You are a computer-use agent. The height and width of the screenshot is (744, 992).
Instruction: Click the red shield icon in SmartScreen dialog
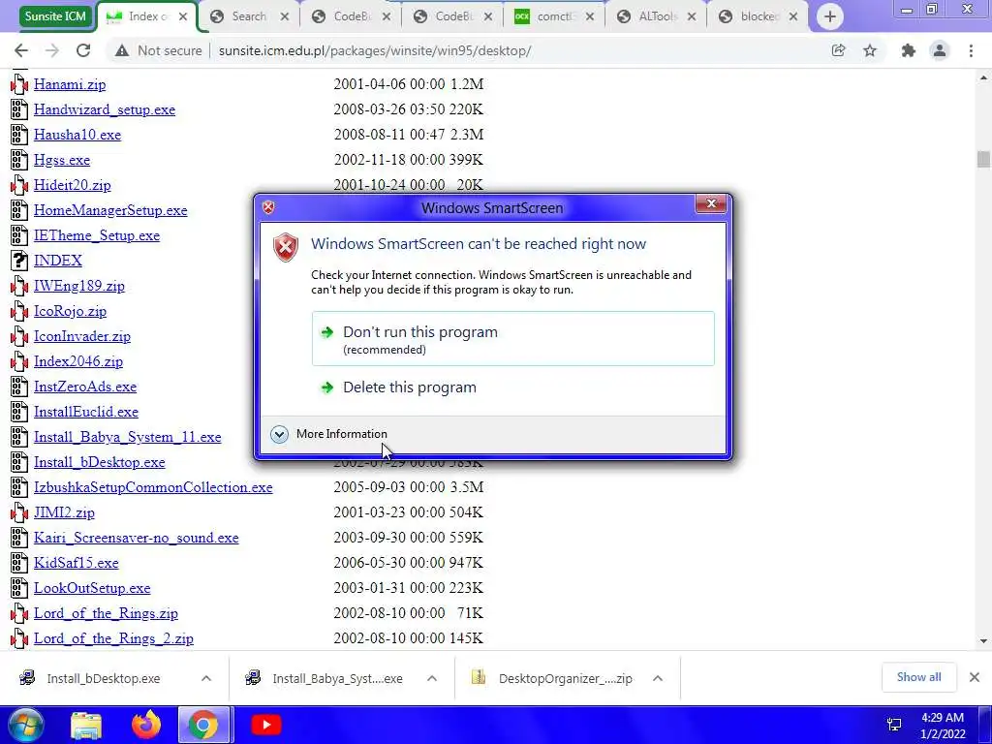pyautogui.click(x=286, y=247)
